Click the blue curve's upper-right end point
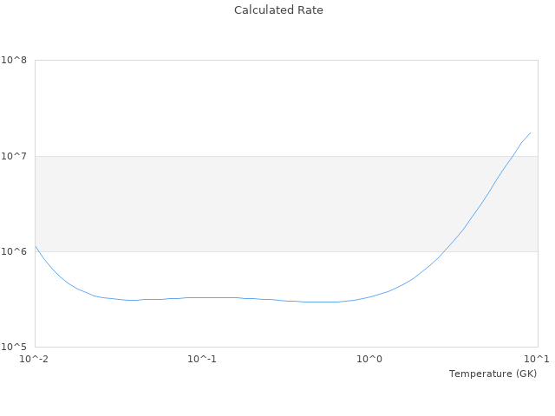555x416 pixels. click(x=530, y=133)
